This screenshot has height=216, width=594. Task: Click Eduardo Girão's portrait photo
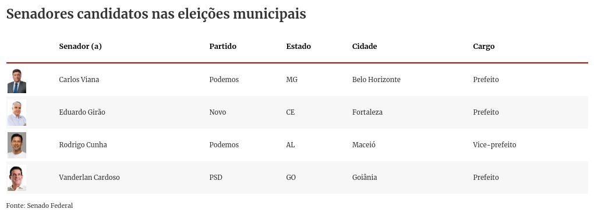[x=17, y=114]
